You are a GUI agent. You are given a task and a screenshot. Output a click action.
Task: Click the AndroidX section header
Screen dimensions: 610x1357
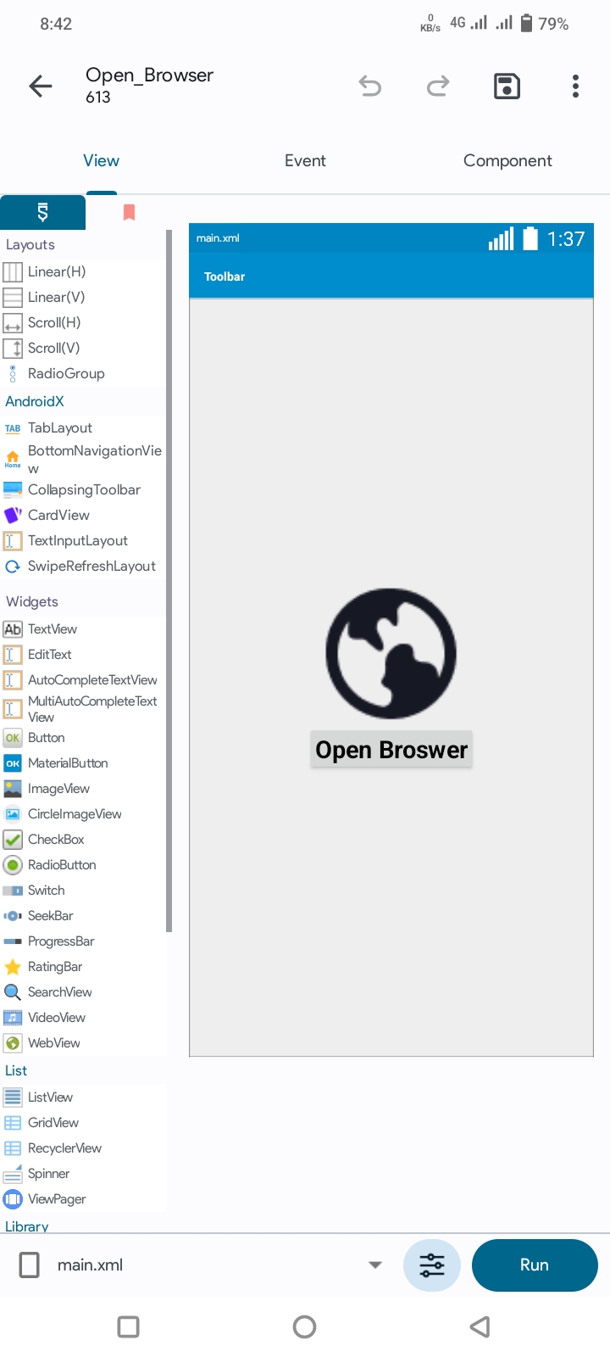[x=35, y=401]
